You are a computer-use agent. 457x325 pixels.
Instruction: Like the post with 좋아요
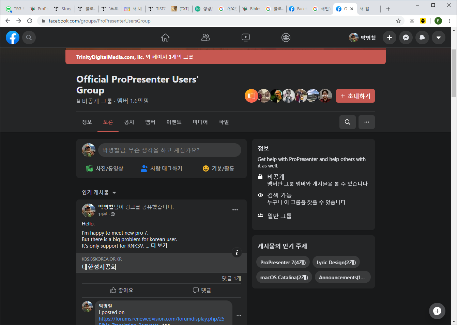pyautogui.click(x=122, y=290)
